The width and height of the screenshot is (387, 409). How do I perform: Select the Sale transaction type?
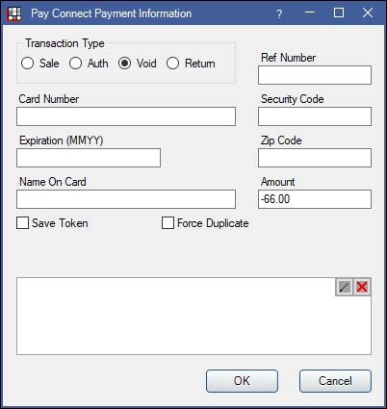tap(40, 64)
